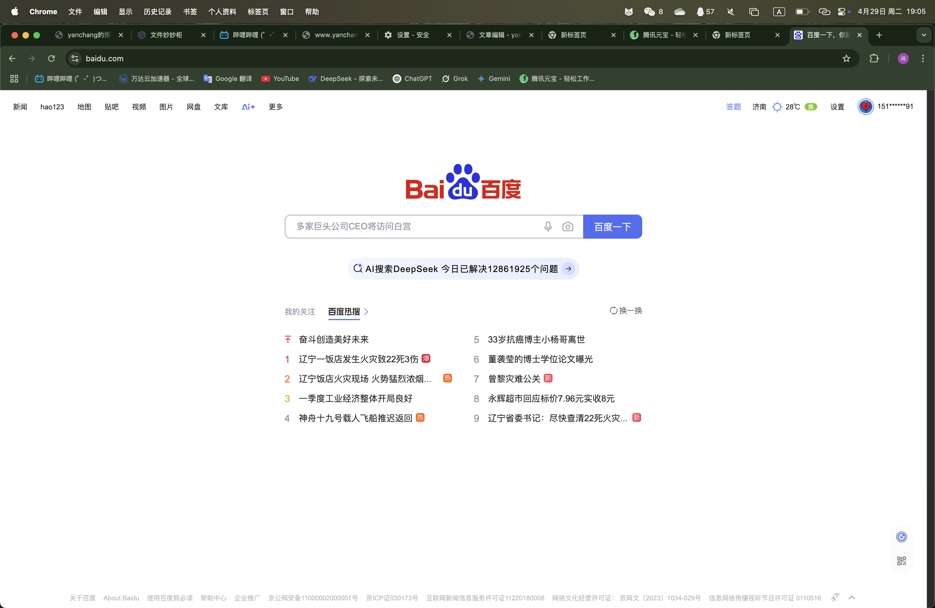The height and width of the screenshot is (608, 935).
Task: Bookmark this page with star icon
Action: [x=846, y=59]
